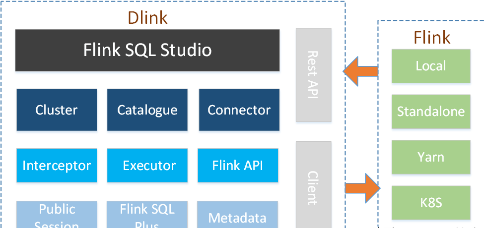Select the Catalogue box
The image size is (484, 228).
click(x=147, y=110)
